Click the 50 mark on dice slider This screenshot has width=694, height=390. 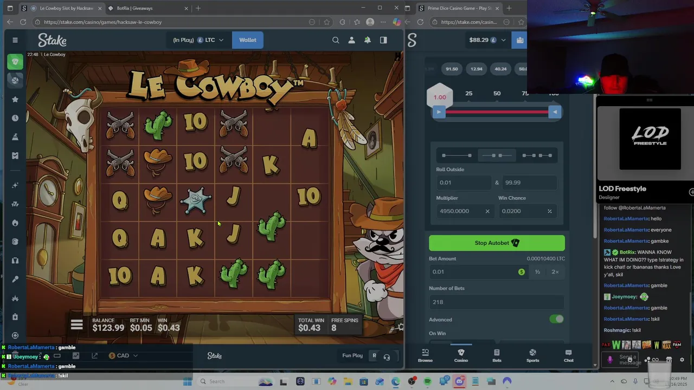click(497, 94)
